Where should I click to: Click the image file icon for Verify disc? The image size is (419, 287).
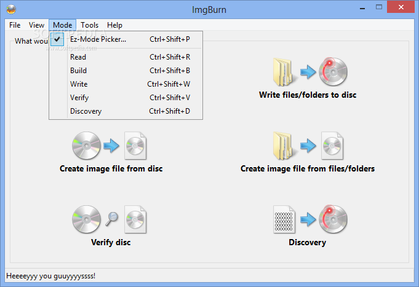tap(135, 219)
